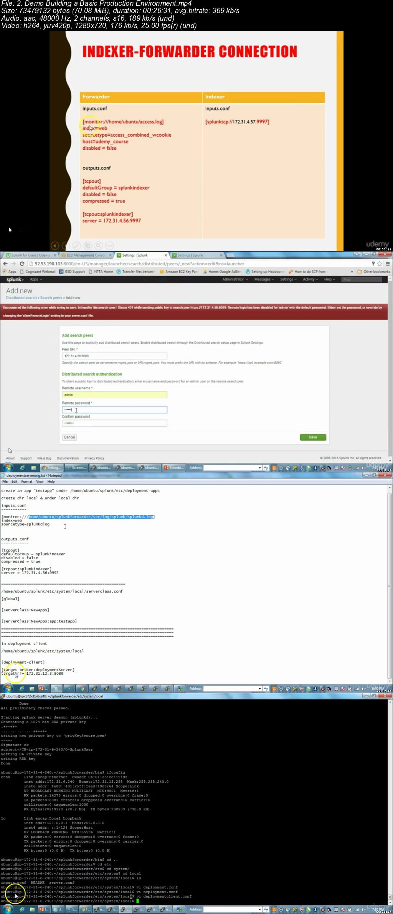Click the [serverClass:NewApps:app:testapp] line in Notepad
The width and height of the screenshot is (393, 914).
click(39, 621)
